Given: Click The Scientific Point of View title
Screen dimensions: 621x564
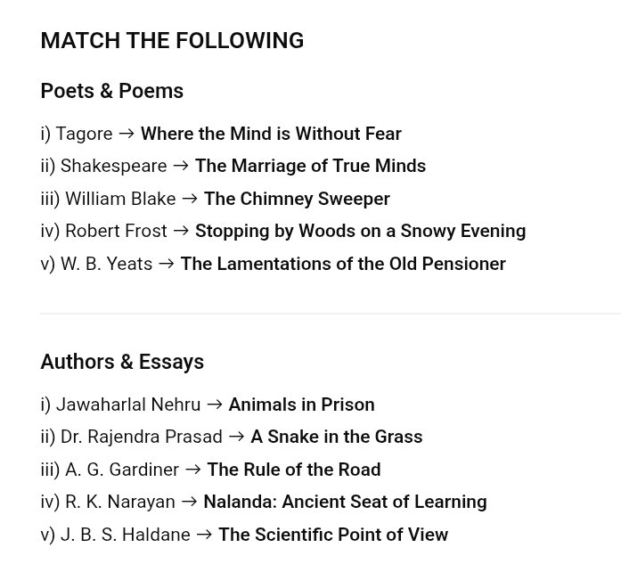Looking at the screenshot, I should 333,535.
